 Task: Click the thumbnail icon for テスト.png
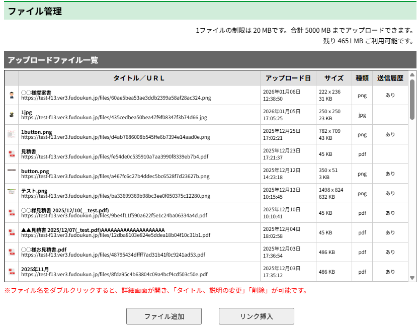pos(12,192)
